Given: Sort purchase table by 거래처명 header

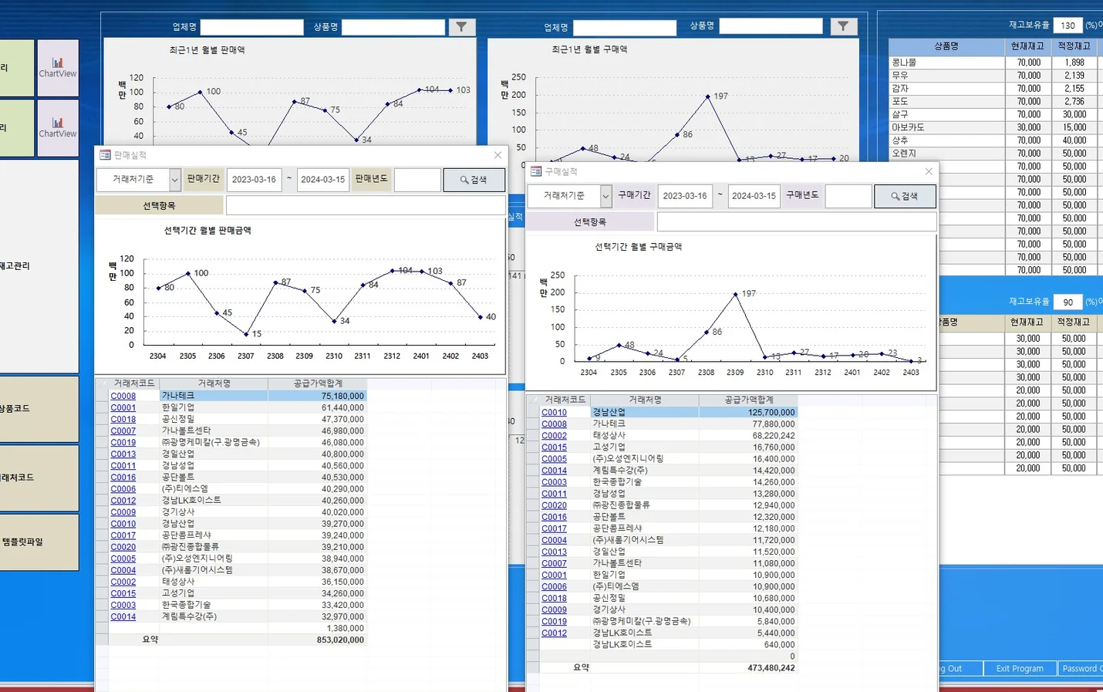Looking at the screenshot, I should 645,400.
